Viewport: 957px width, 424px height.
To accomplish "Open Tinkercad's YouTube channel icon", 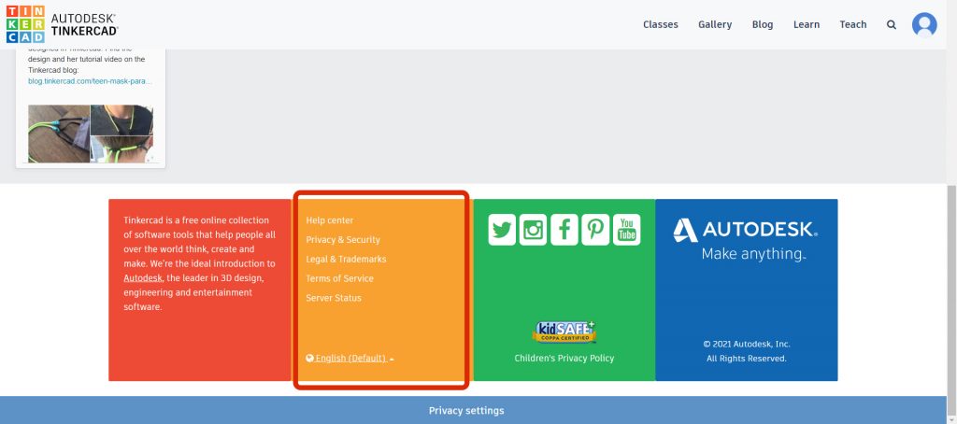I will click(626, 230).
